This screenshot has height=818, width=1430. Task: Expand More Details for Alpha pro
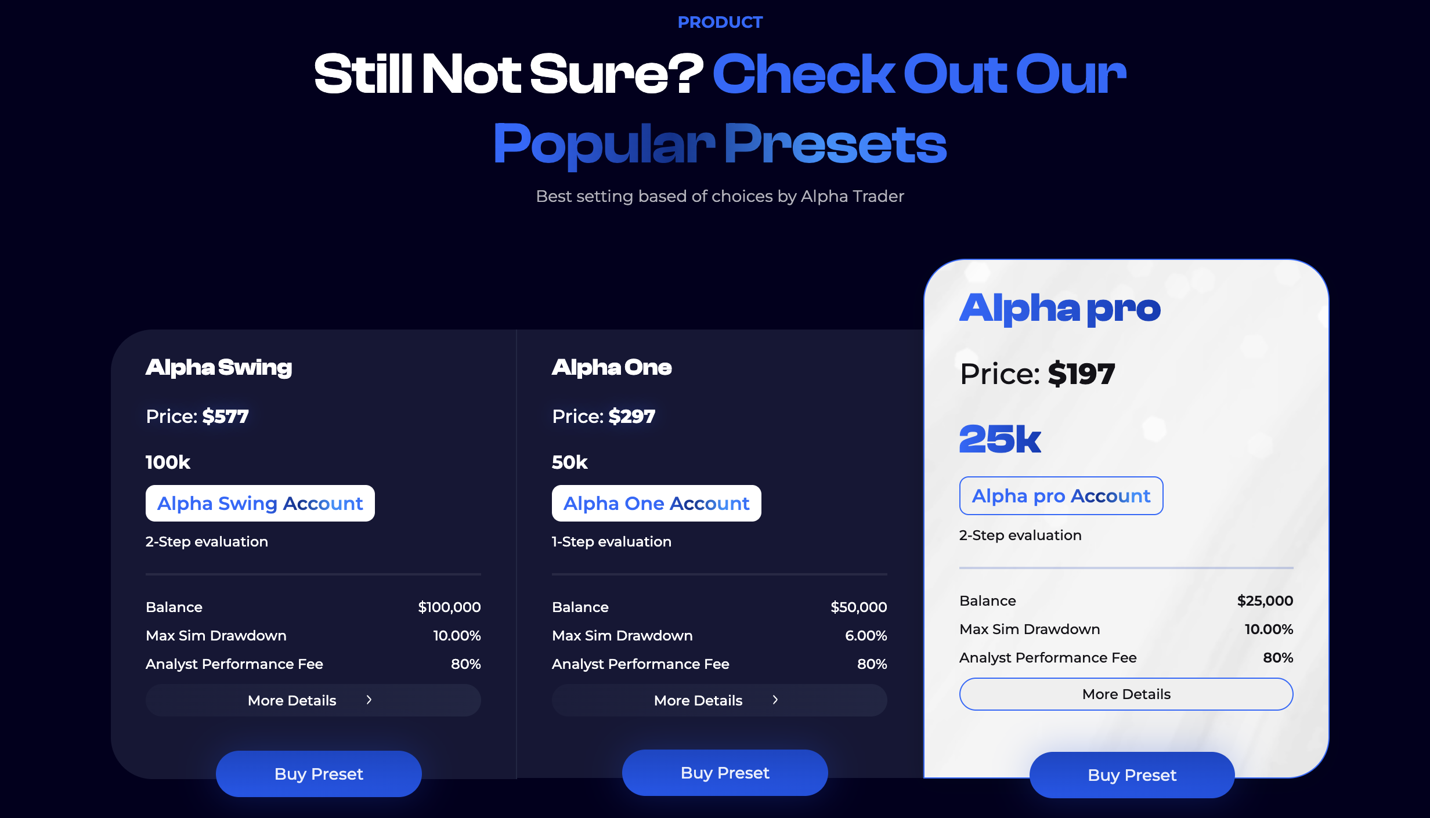pos(1126,694)
